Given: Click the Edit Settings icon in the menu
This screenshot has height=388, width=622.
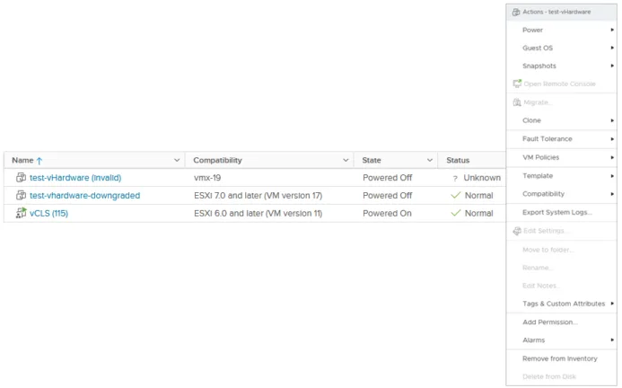Looking at the screenshot, I should point(517,231).
